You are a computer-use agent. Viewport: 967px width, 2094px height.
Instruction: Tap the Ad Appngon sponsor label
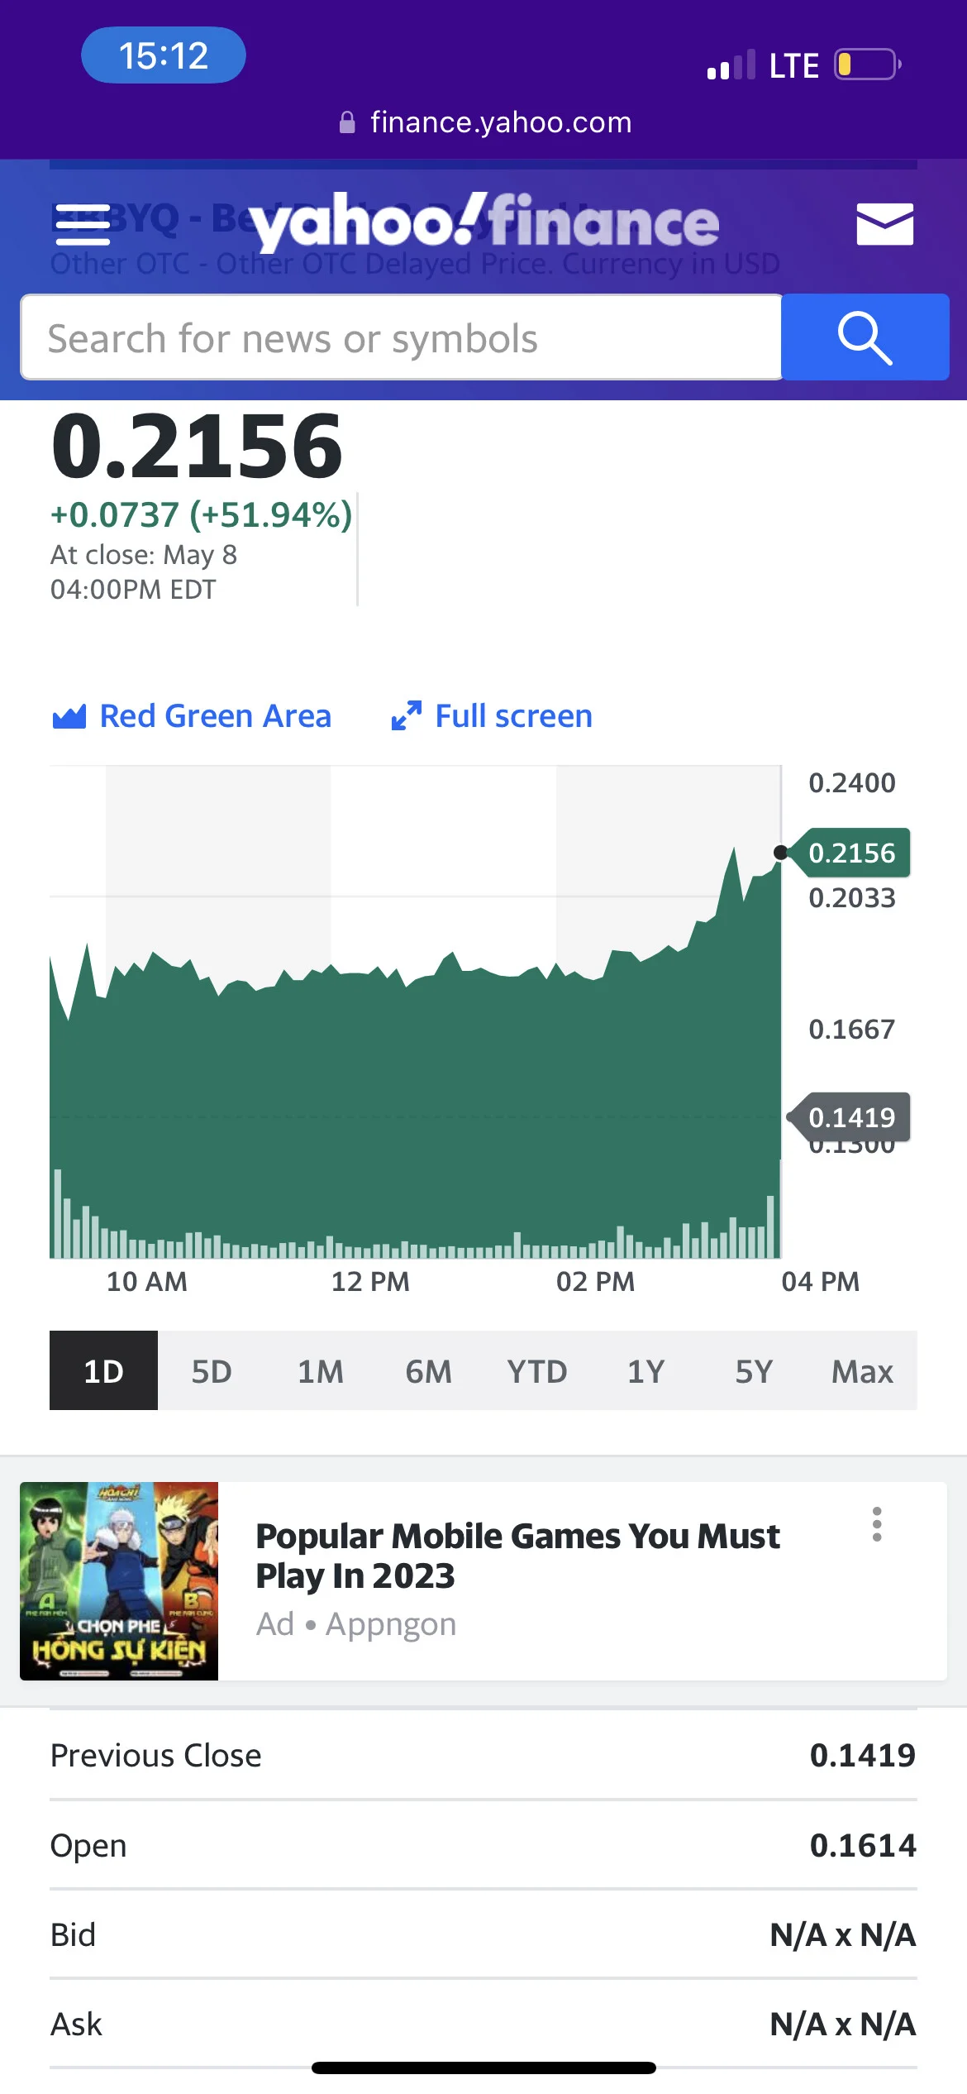click(356, 1623)
